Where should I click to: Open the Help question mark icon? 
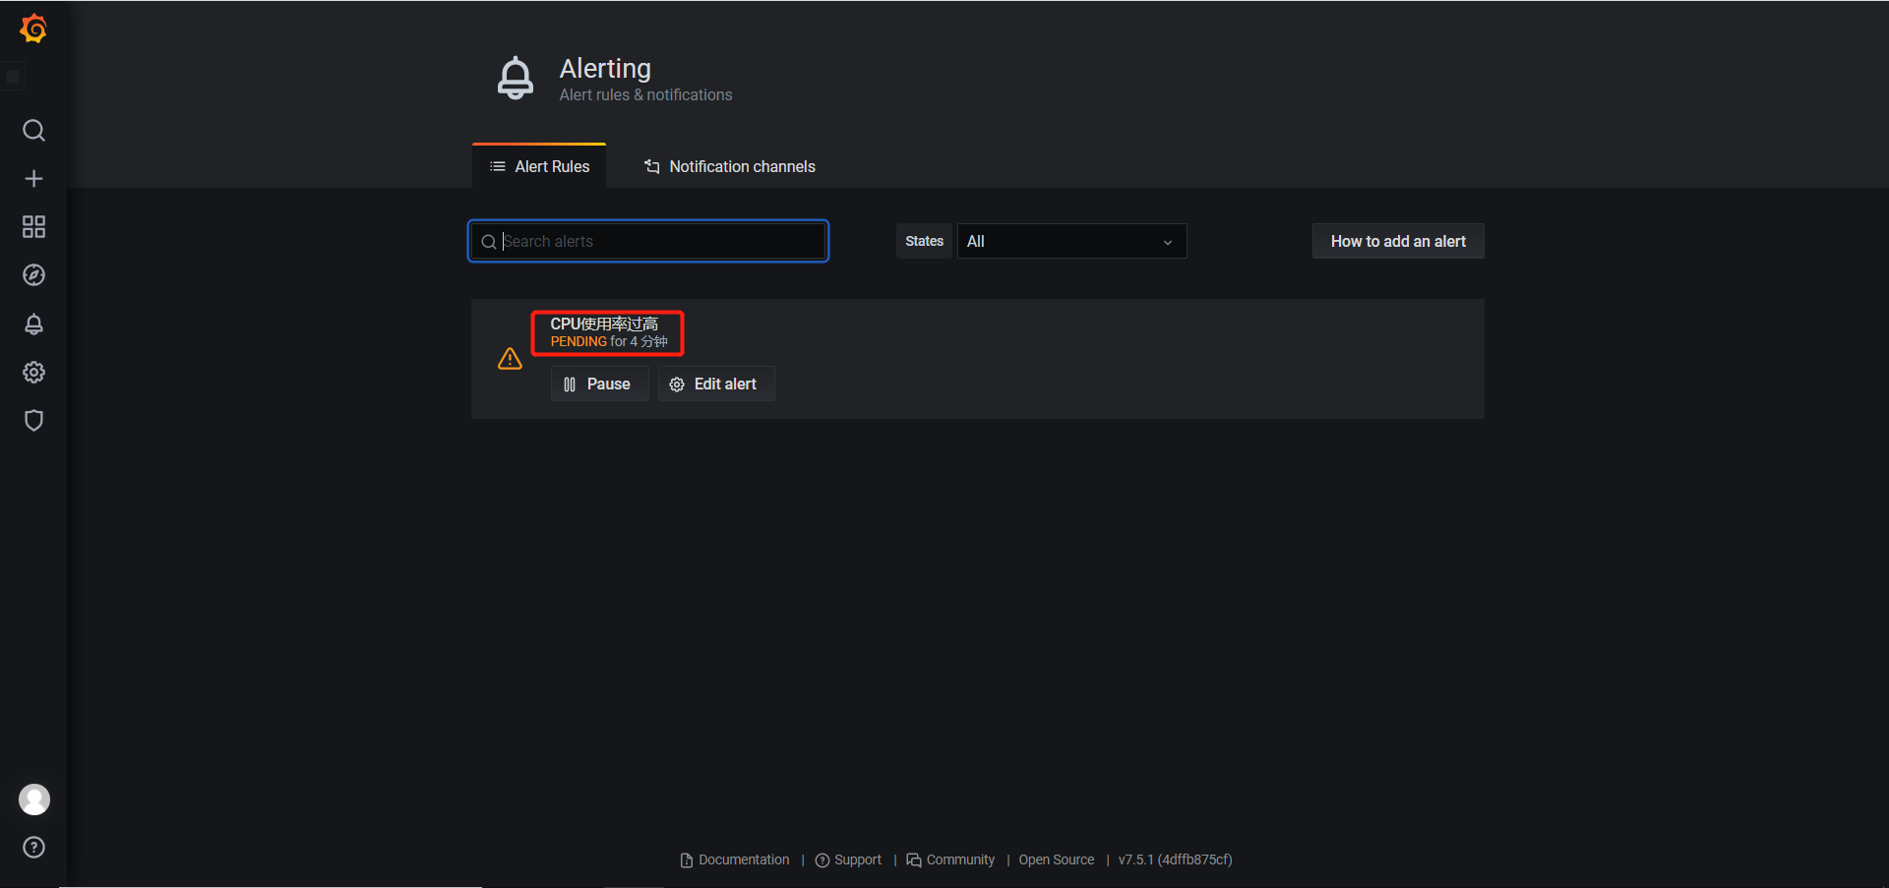tap(33, 848)
